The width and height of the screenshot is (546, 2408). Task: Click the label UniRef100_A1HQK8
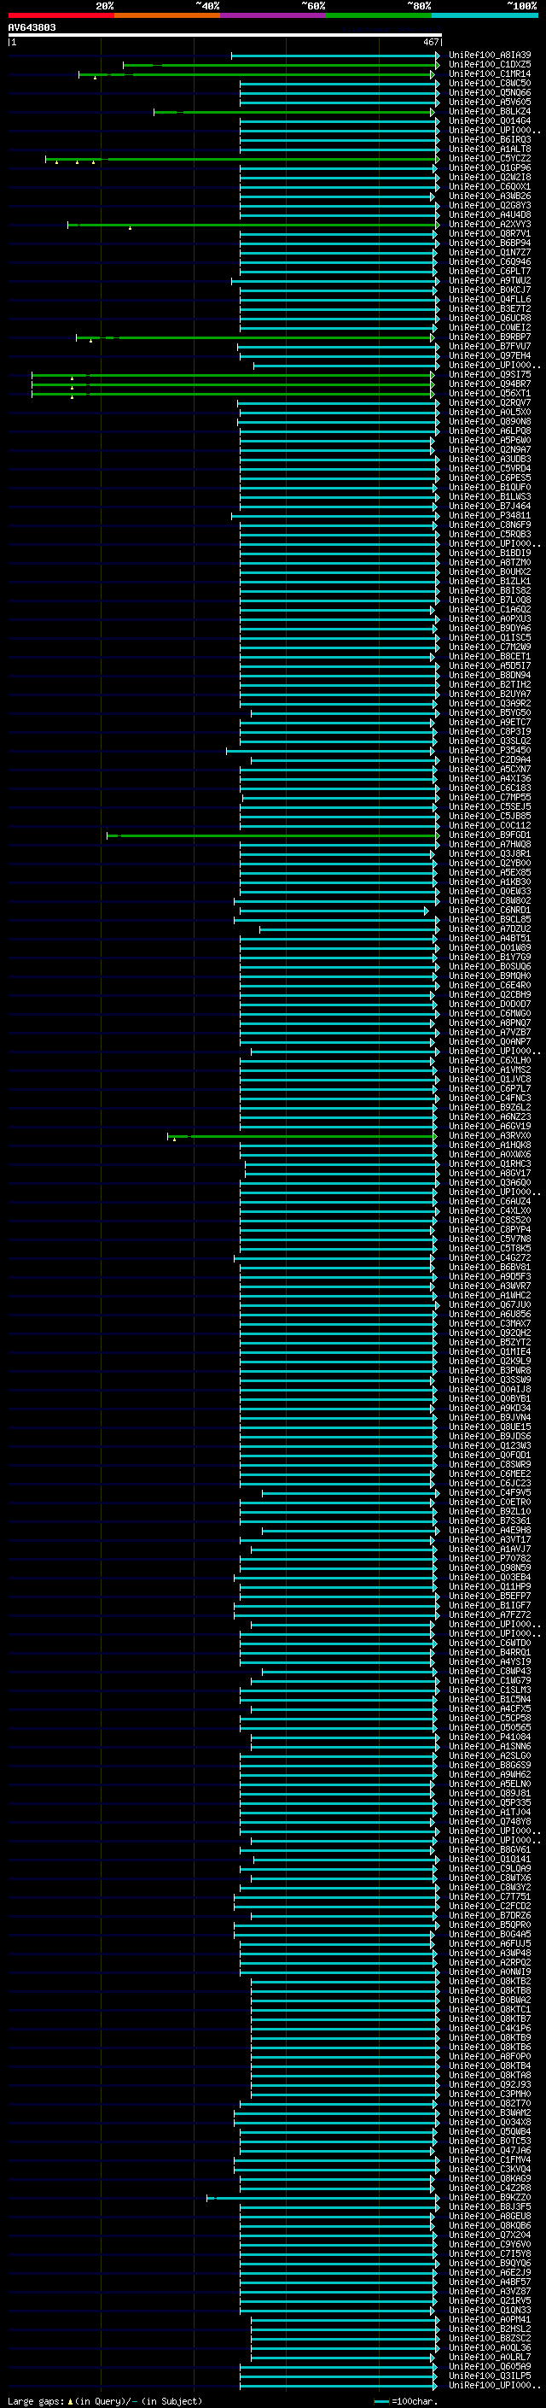[490, 1145]
